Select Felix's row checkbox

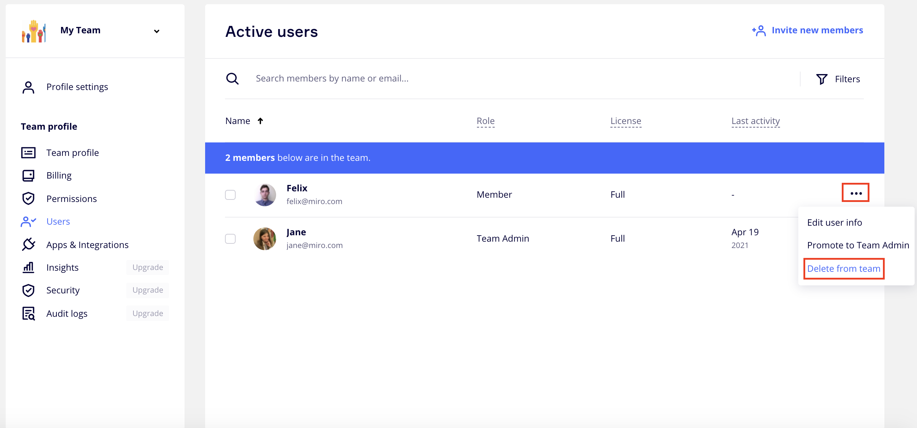point(230,195)
